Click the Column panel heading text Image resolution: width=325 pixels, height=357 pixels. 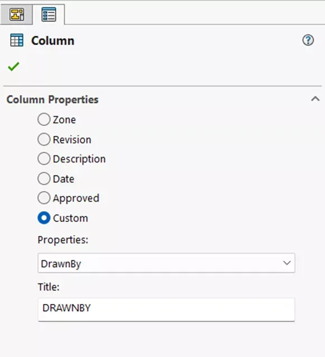pos(53,41)
